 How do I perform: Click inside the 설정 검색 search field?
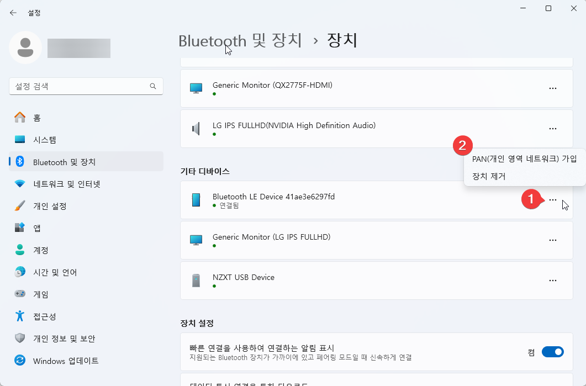[83, 86]
